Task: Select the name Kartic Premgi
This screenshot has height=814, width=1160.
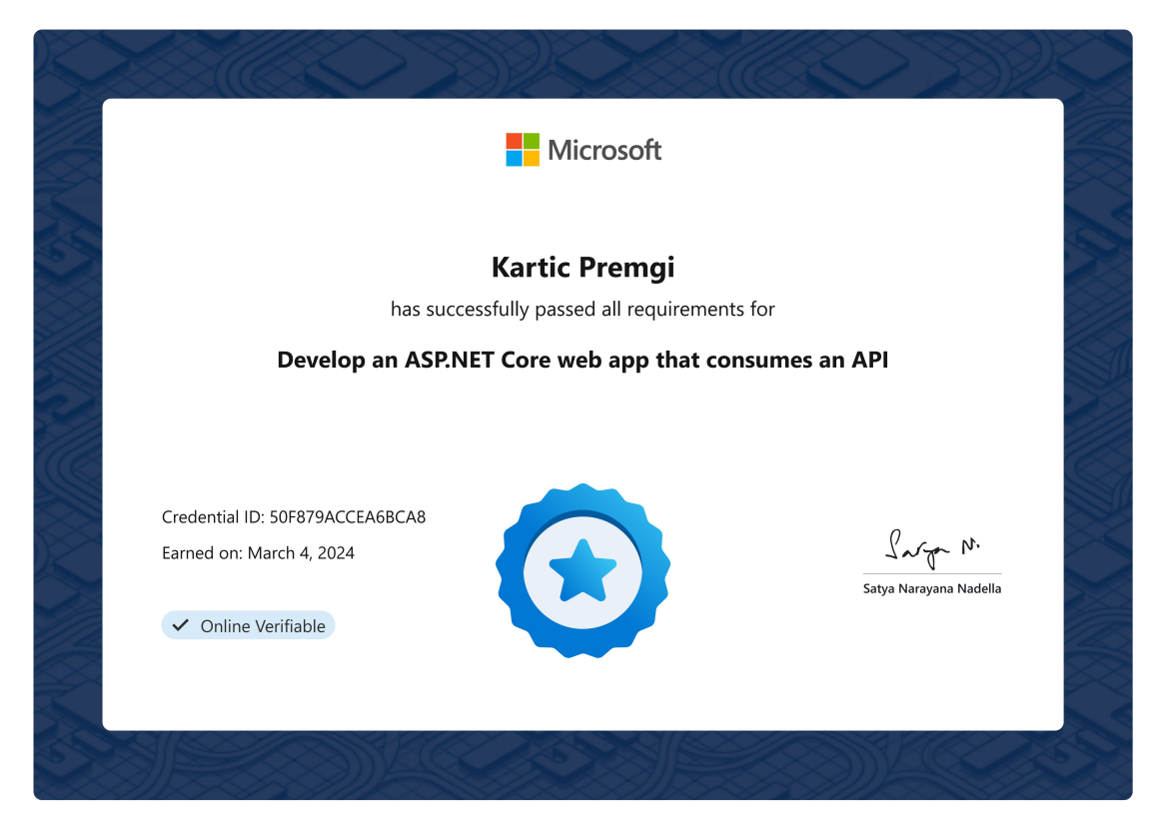Action: tap(582, 268)
